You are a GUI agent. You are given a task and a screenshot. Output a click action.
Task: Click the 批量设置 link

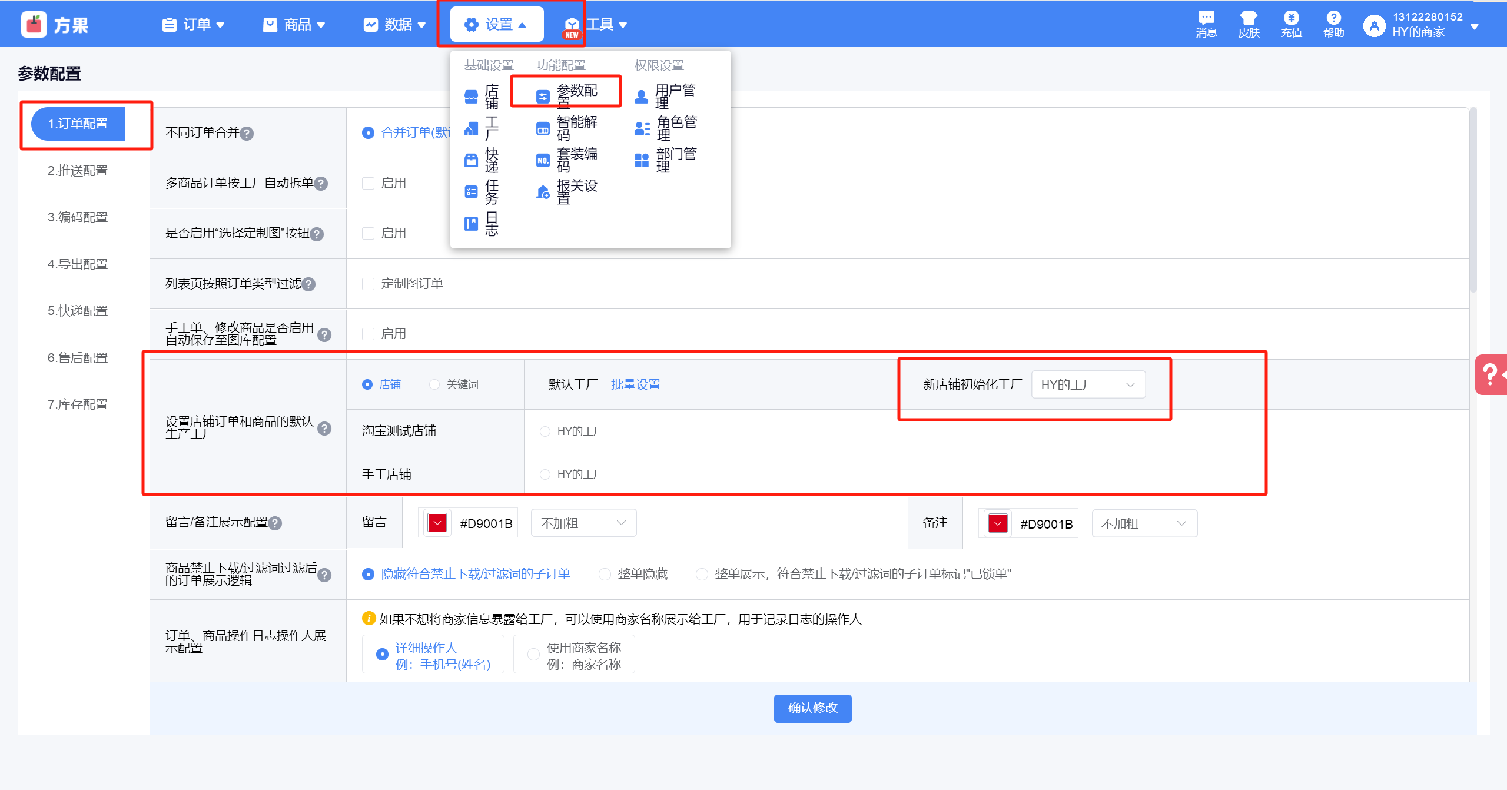click(635, 384)
